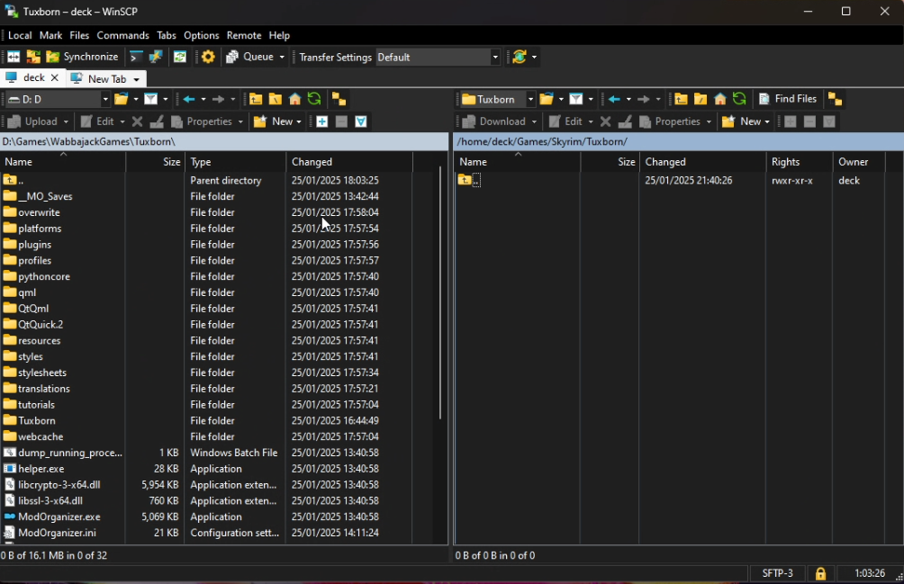Click the remote panel Filter icon

pos(576,99)
